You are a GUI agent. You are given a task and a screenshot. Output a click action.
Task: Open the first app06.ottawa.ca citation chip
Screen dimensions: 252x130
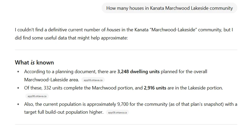pyautogui.click(x=93, y=80)
